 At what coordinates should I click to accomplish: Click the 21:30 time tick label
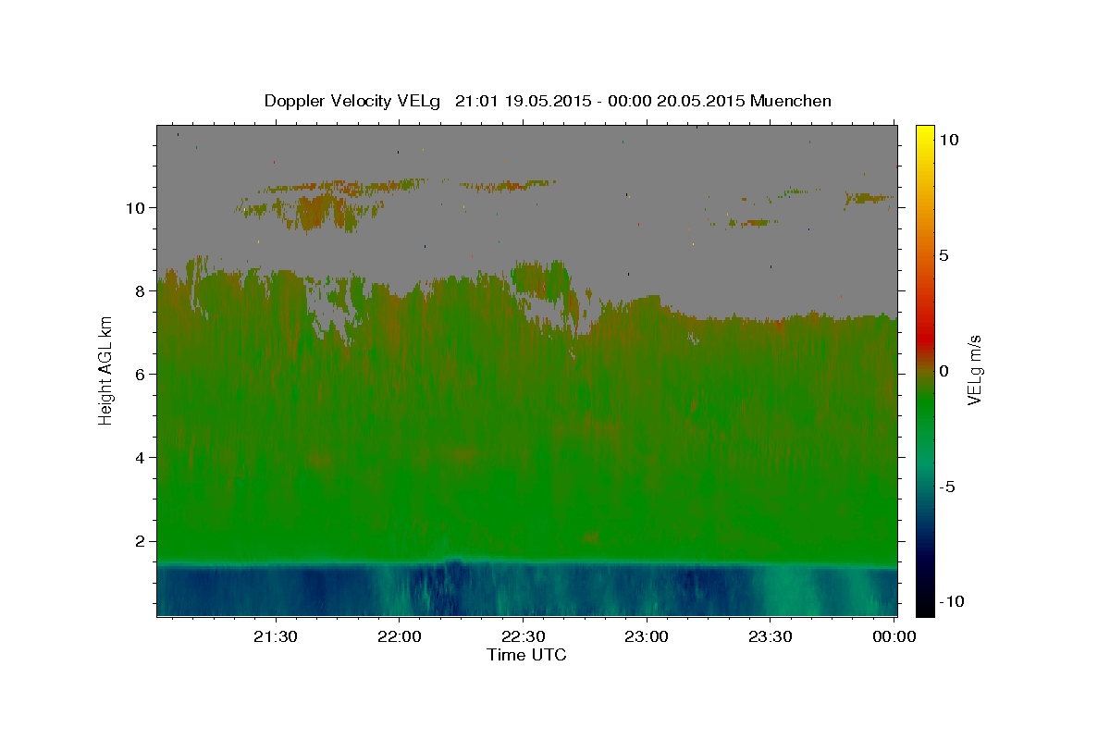tap(276, 636)
